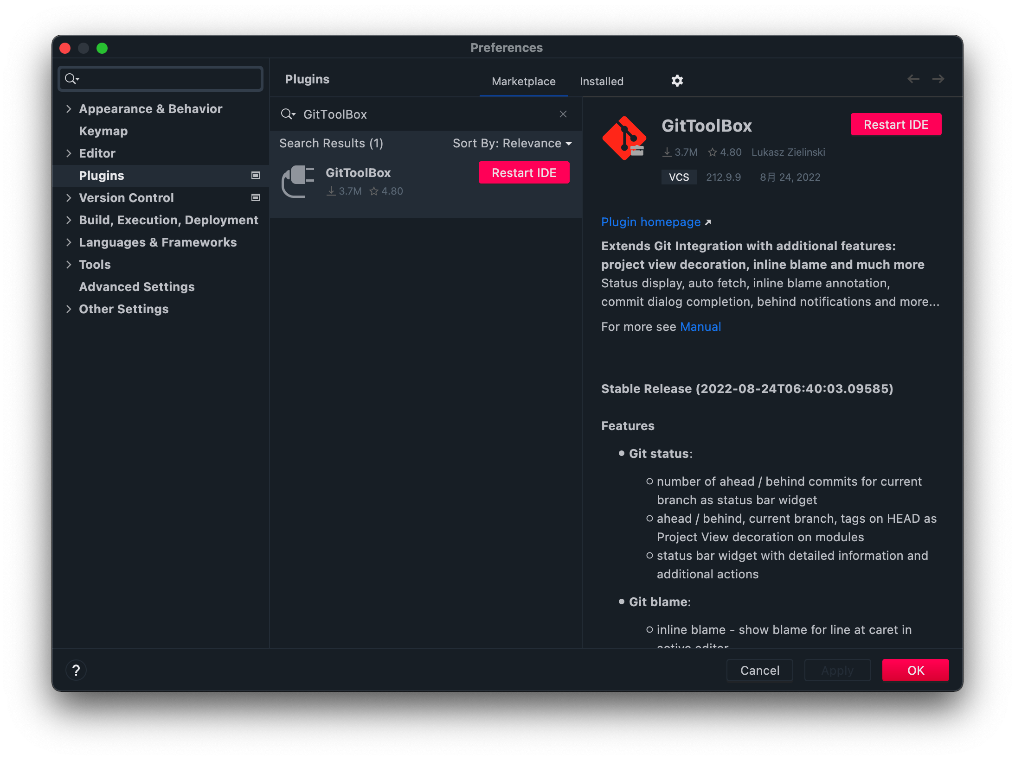Expand Appearance & Behavior section

[x=69, y=108]
